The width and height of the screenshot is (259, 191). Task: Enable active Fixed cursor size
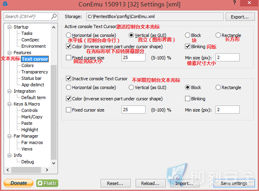coord(68,58)
